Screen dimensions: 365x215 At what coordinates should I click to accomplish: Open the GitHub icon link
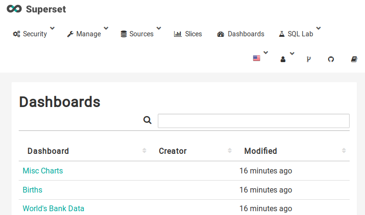click(x=331, y=59)
